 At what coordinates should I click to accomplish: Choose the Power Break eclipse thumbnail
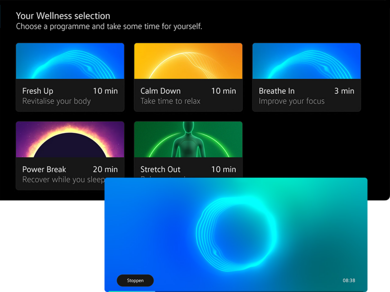(70, 139)
